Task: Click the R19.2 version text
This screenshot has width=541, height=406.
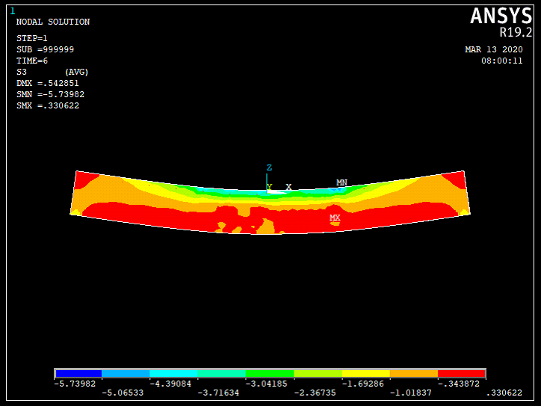Action: pos(516,32)
